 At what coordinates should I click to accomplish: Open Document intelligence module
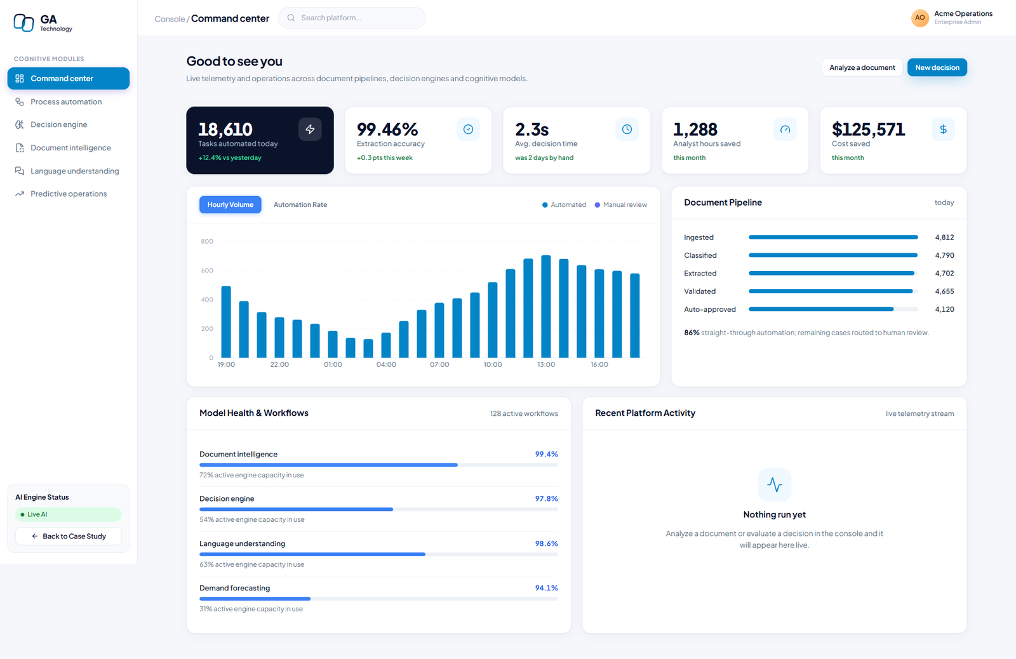[69, 148]
